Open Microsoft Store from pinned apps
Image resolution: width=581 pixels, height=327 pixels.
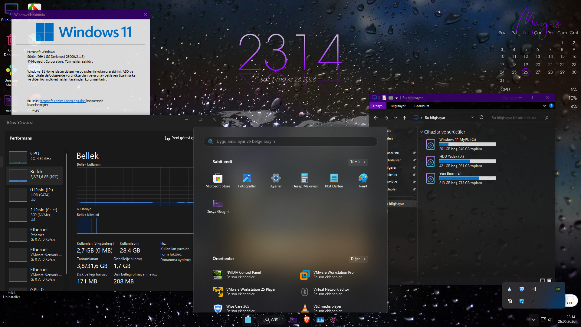click(218, 181)
